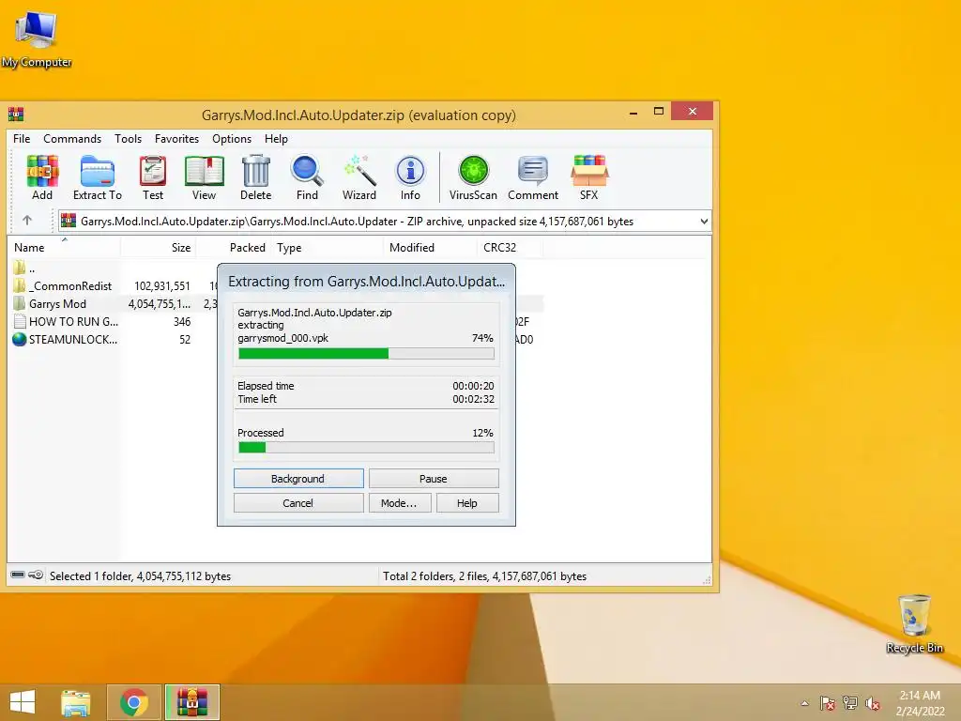This screenshot has height=721, width=961.
Task: Select the Delete trash icon
Action: click(255, 177)
